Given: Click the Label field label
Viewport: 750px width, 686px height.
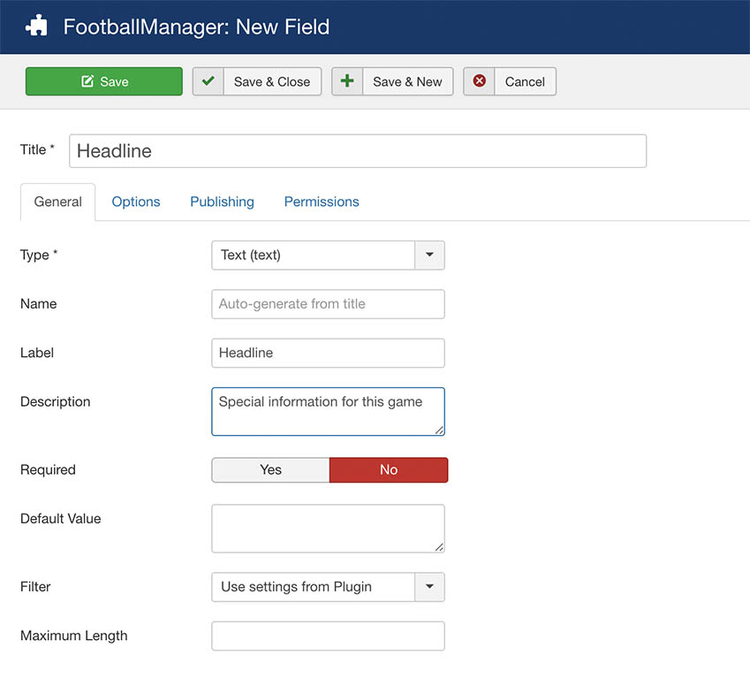Looking at the screenshot, I should pos(37,353).
